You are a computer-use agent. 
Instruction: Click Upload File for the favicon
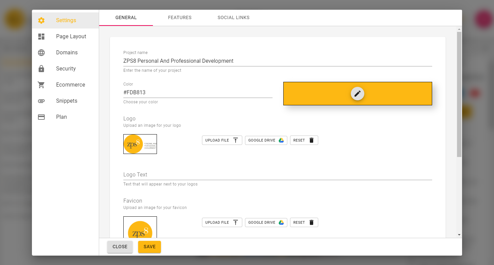point(222,222)
